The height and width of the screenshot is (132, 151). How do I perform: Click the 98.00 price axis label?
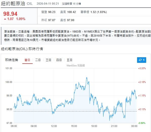click(9, 109)
